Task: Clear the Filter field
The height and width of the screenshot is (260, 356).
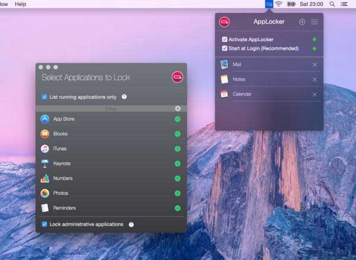Action: click(178, 109)
